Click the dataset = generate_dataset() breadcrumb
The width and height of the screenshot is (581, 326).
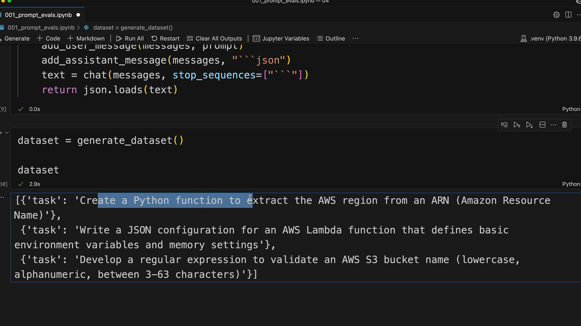click(133, 27)
